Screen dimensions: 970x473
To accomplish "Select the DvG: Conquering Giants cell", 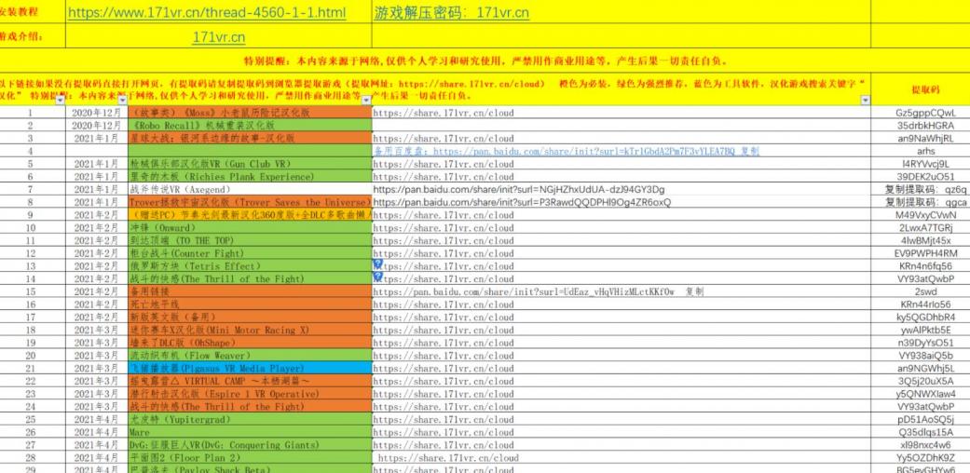I will (250, 445).
